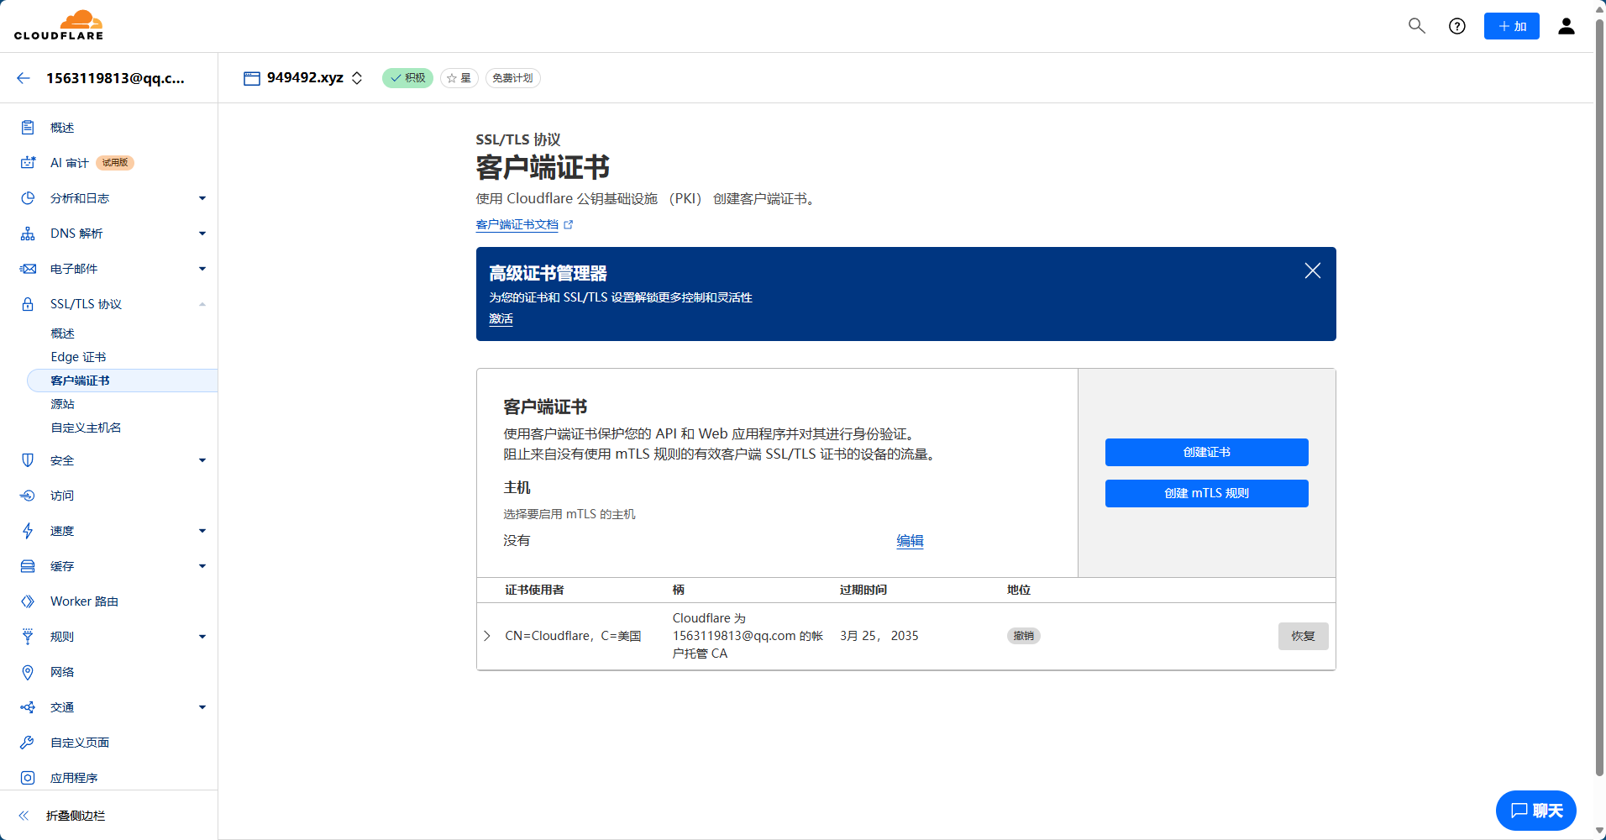Image resolution: width=1606 pixels, height=840 pixels.
Task: Star the domain with 星 button
Action: [x=459, y=78]
